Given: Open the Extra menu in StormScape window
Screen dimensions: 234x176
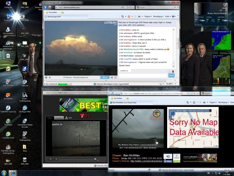Looking at the screenshot, I should (x=168, y=16).
